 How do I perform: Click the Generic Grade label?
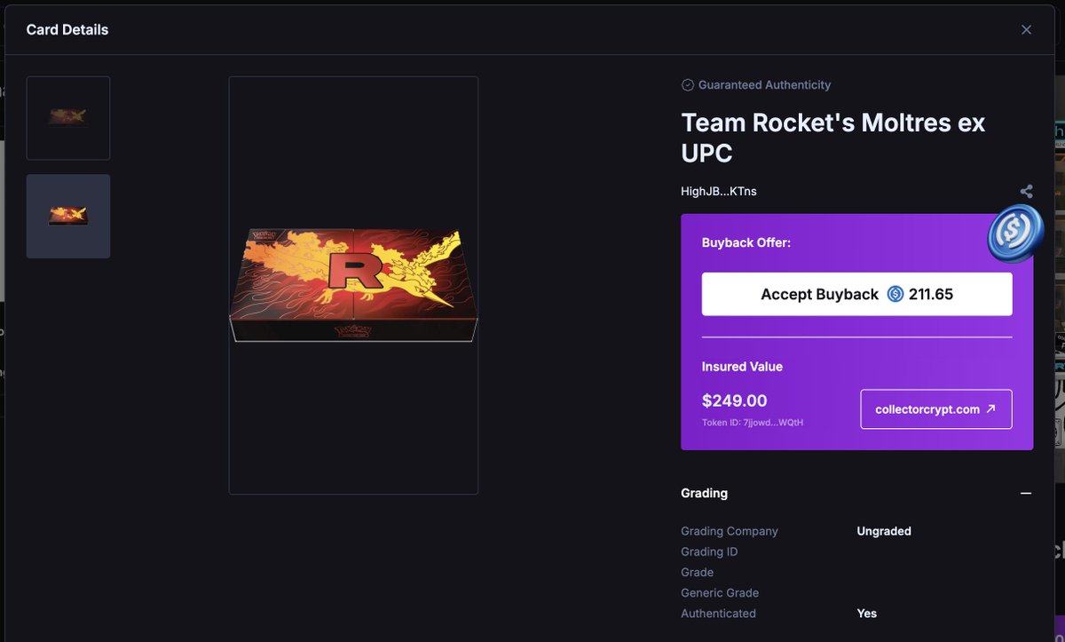click(720, 593)
